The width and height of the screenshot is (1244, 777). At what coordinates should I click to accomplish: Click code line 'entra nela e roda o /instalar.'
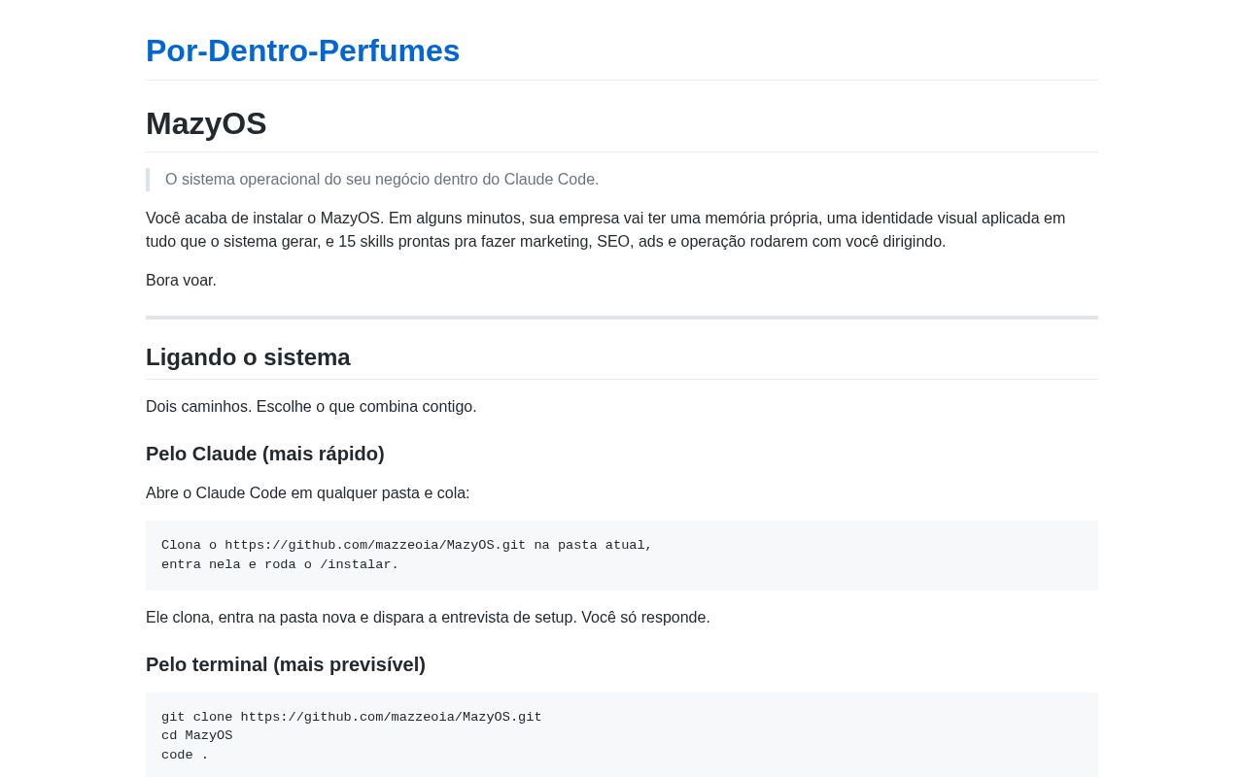click(x=280, y=565)
